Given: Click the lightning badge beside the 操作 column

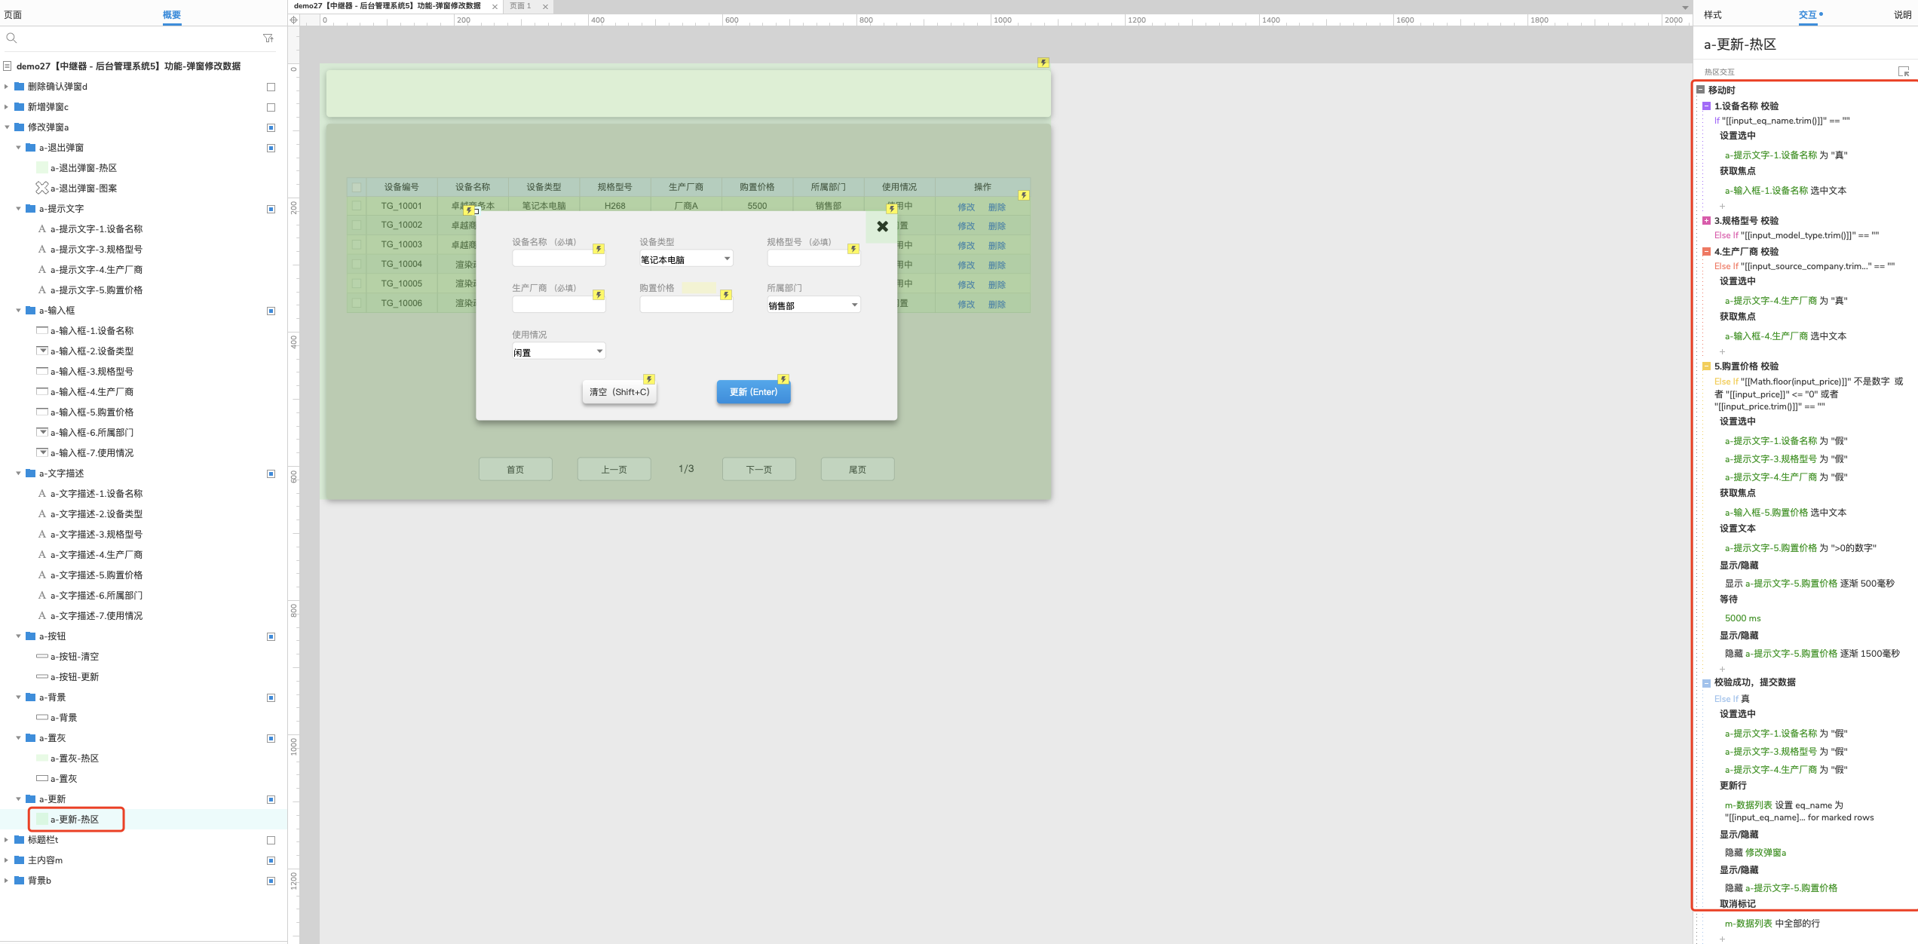Looking at the screenshot, I should pos(1024,195).
